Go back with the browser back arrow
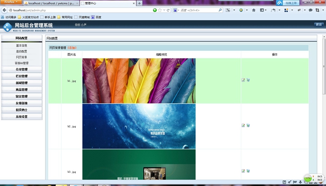 (x=4, y=10)
